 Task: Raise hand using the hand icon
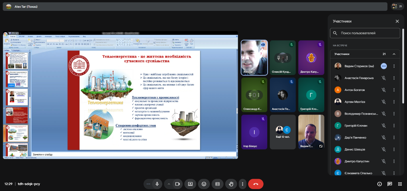tap(231, 184)
